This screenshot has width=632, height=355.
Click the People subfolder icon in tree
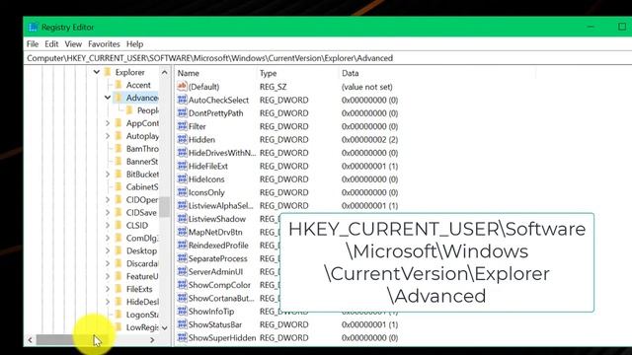click(129, 110)
